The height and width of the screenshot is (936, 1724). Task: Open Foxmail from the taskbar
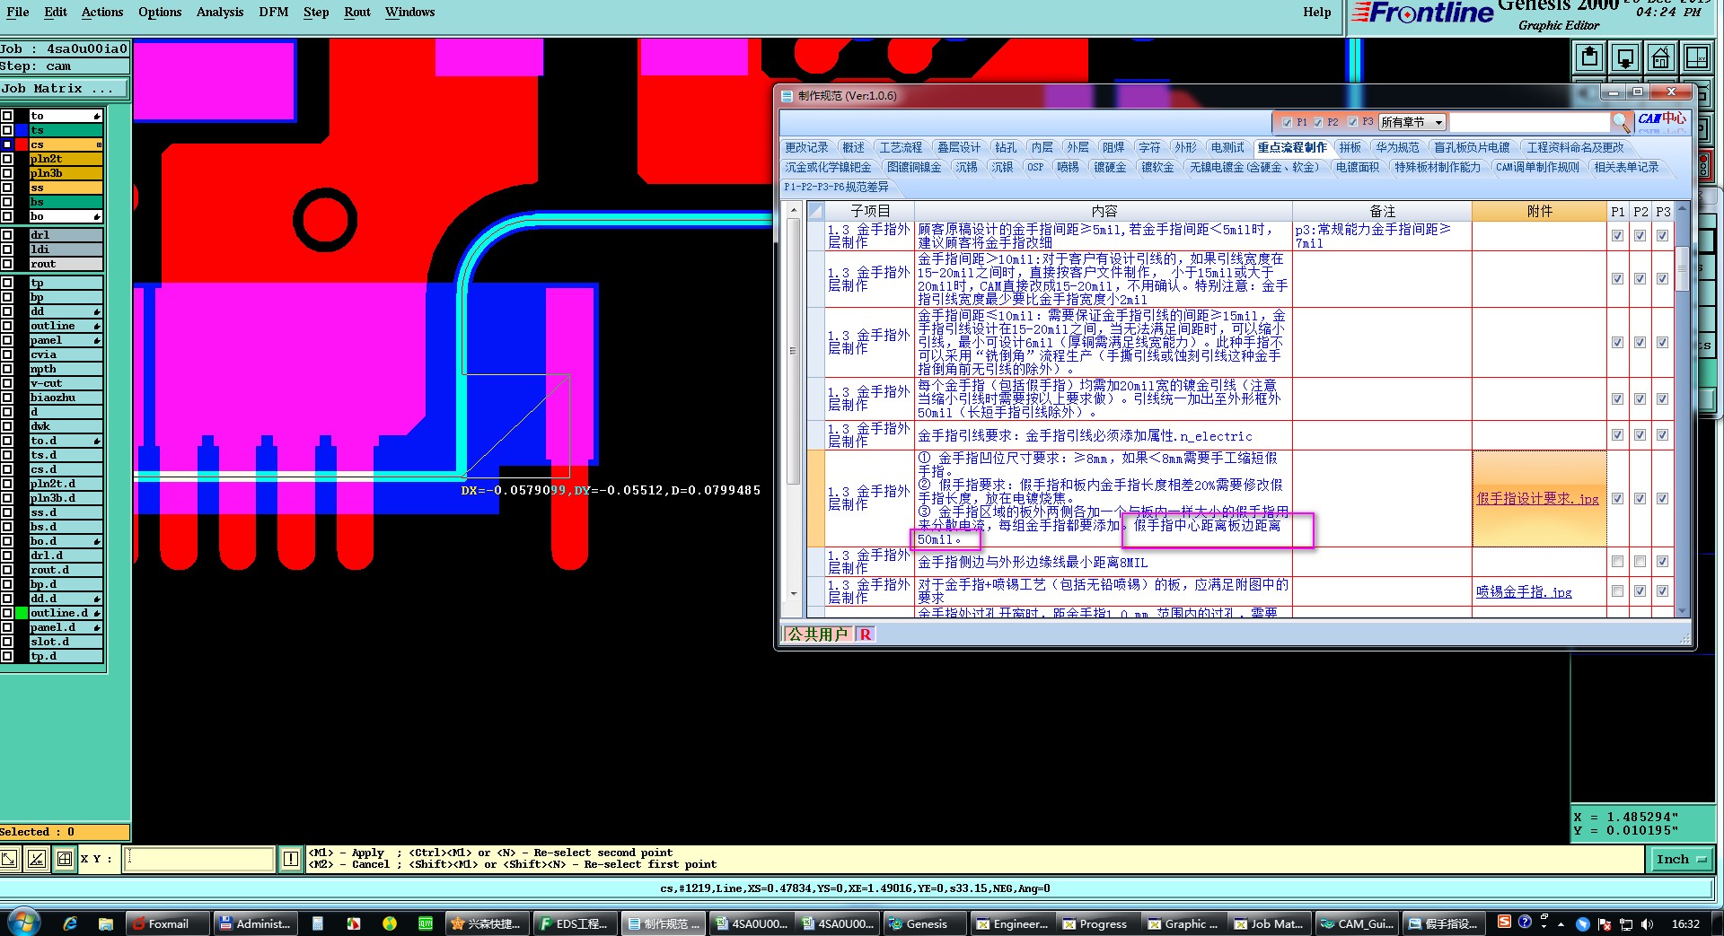point(168,923)
